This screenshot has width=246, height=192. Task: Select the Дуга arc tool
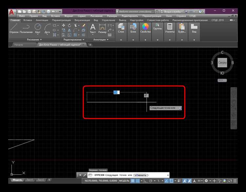click(x=48, y=28)
